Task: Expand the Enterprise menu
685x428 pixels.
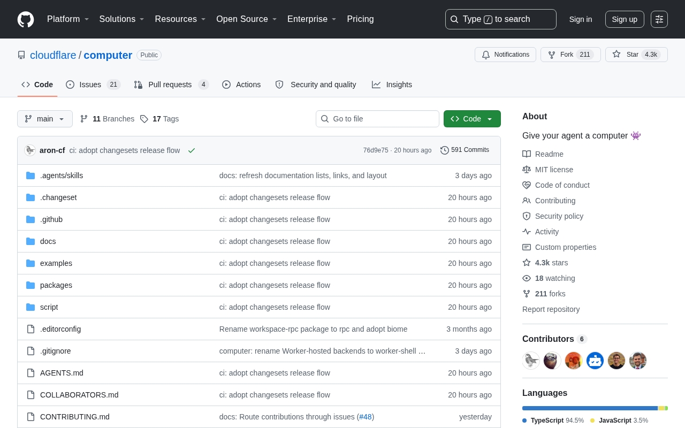Action: tap(312, 19)
